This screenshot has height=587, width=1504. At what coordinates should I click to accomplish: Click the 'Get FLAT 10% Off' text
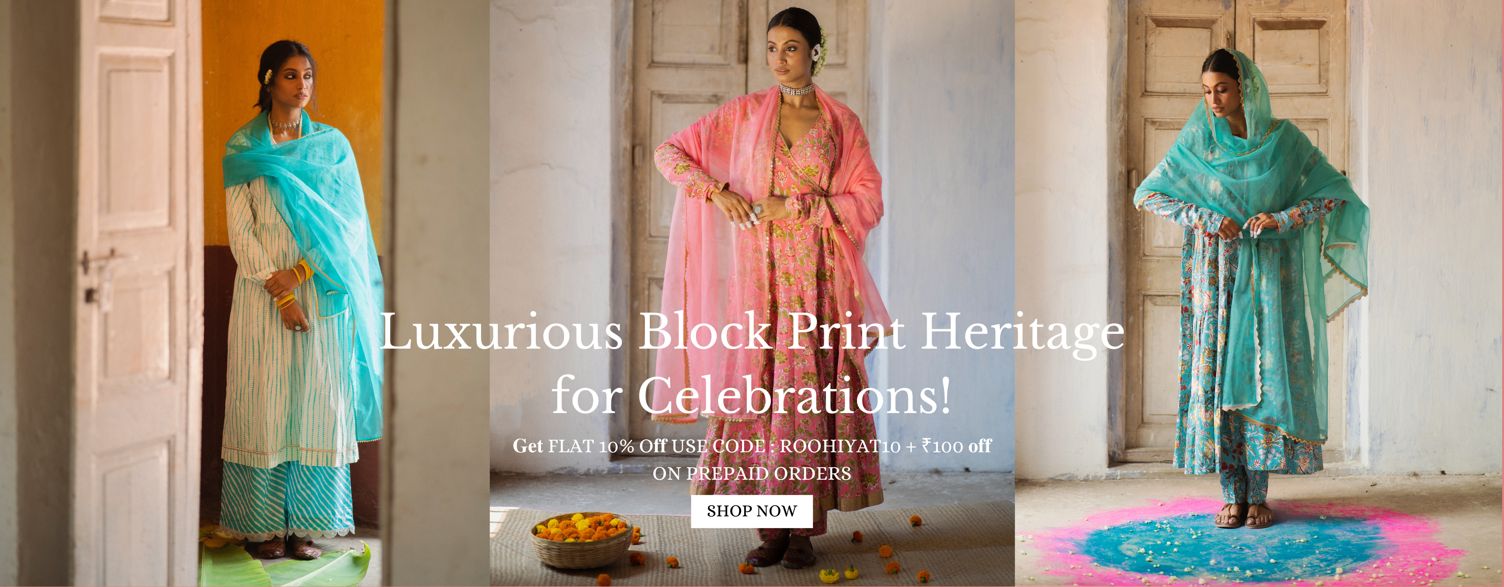coord(590,446)
